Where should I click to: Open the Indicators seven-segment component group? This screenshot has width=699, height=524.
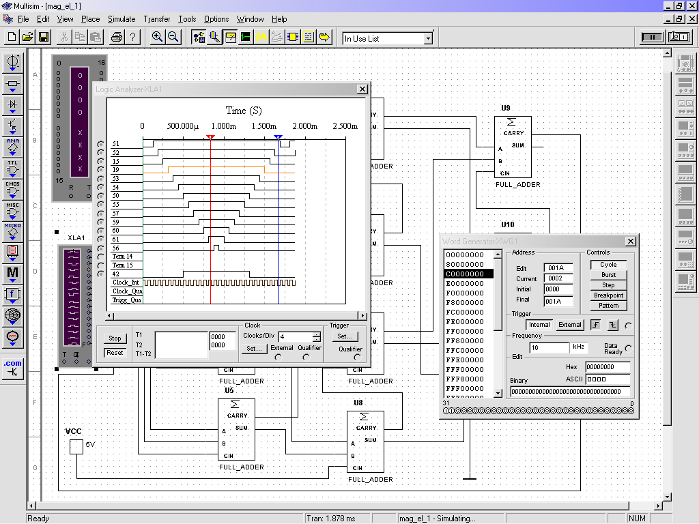[12, 252]
